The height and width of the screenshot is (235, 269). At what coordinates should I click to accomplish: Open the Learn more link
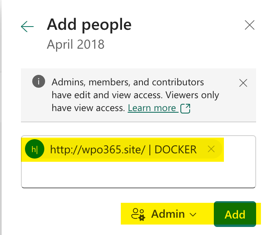[152, 108]
